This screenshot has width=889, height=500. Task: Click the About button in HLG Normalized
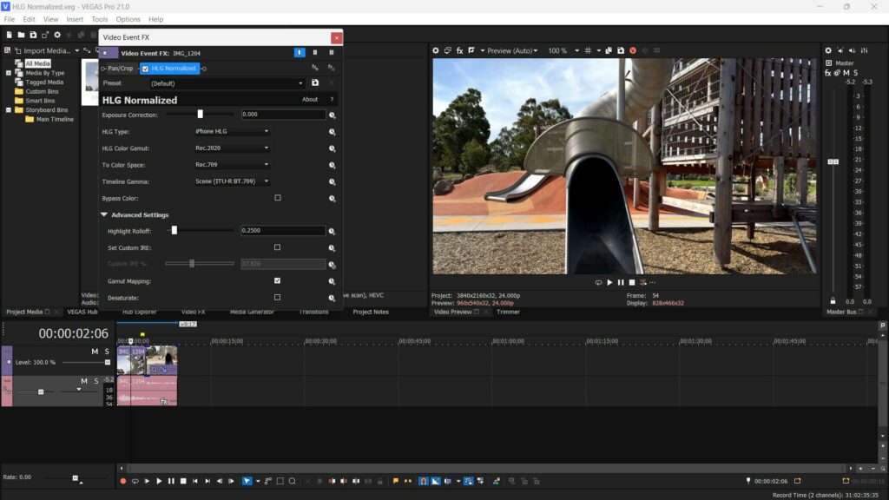tap(309, 100)
